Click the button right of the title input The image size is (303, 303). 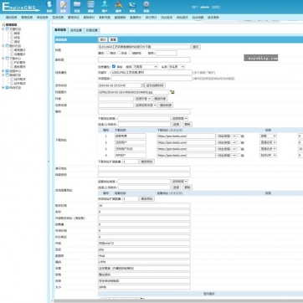tap(196, 47)
